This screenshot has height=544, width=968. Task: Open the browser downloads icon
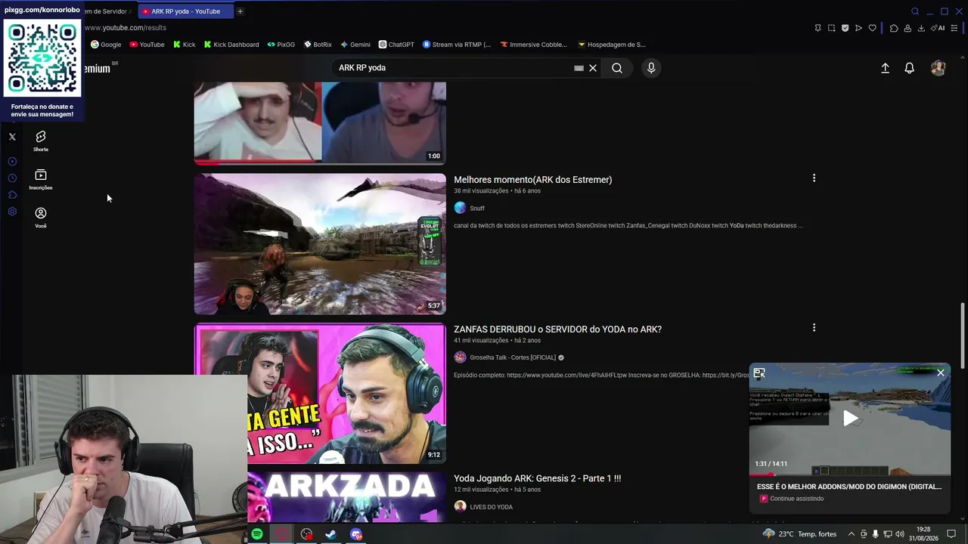[x=921, y=28]
